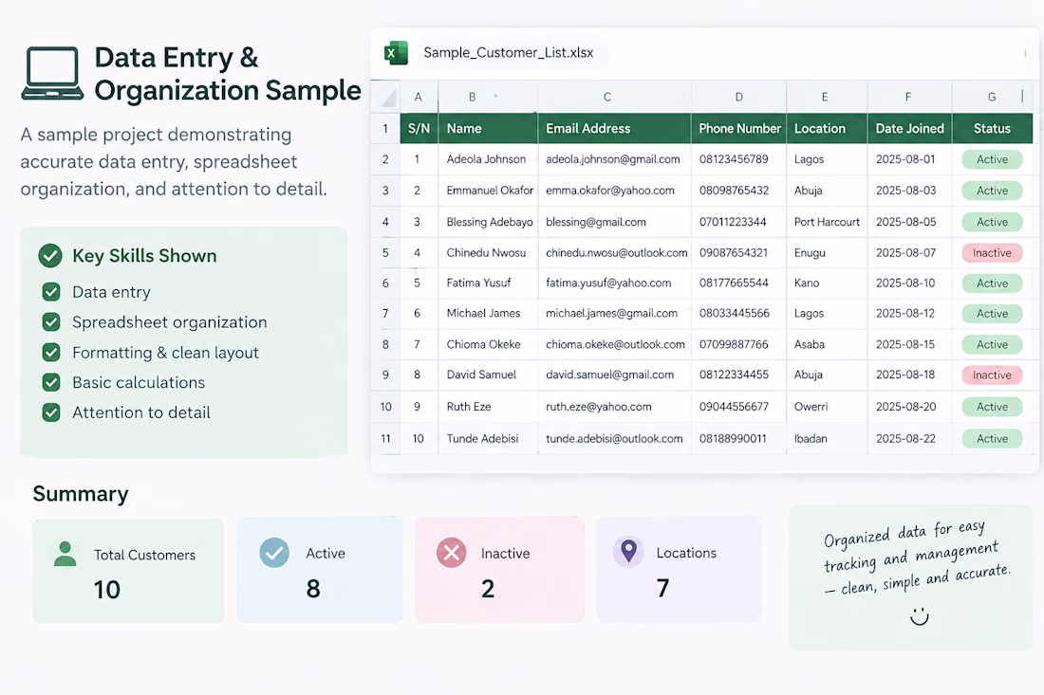Select the Owerri location cell
This screenshot has width=1044, height=695.
(827, 407)
